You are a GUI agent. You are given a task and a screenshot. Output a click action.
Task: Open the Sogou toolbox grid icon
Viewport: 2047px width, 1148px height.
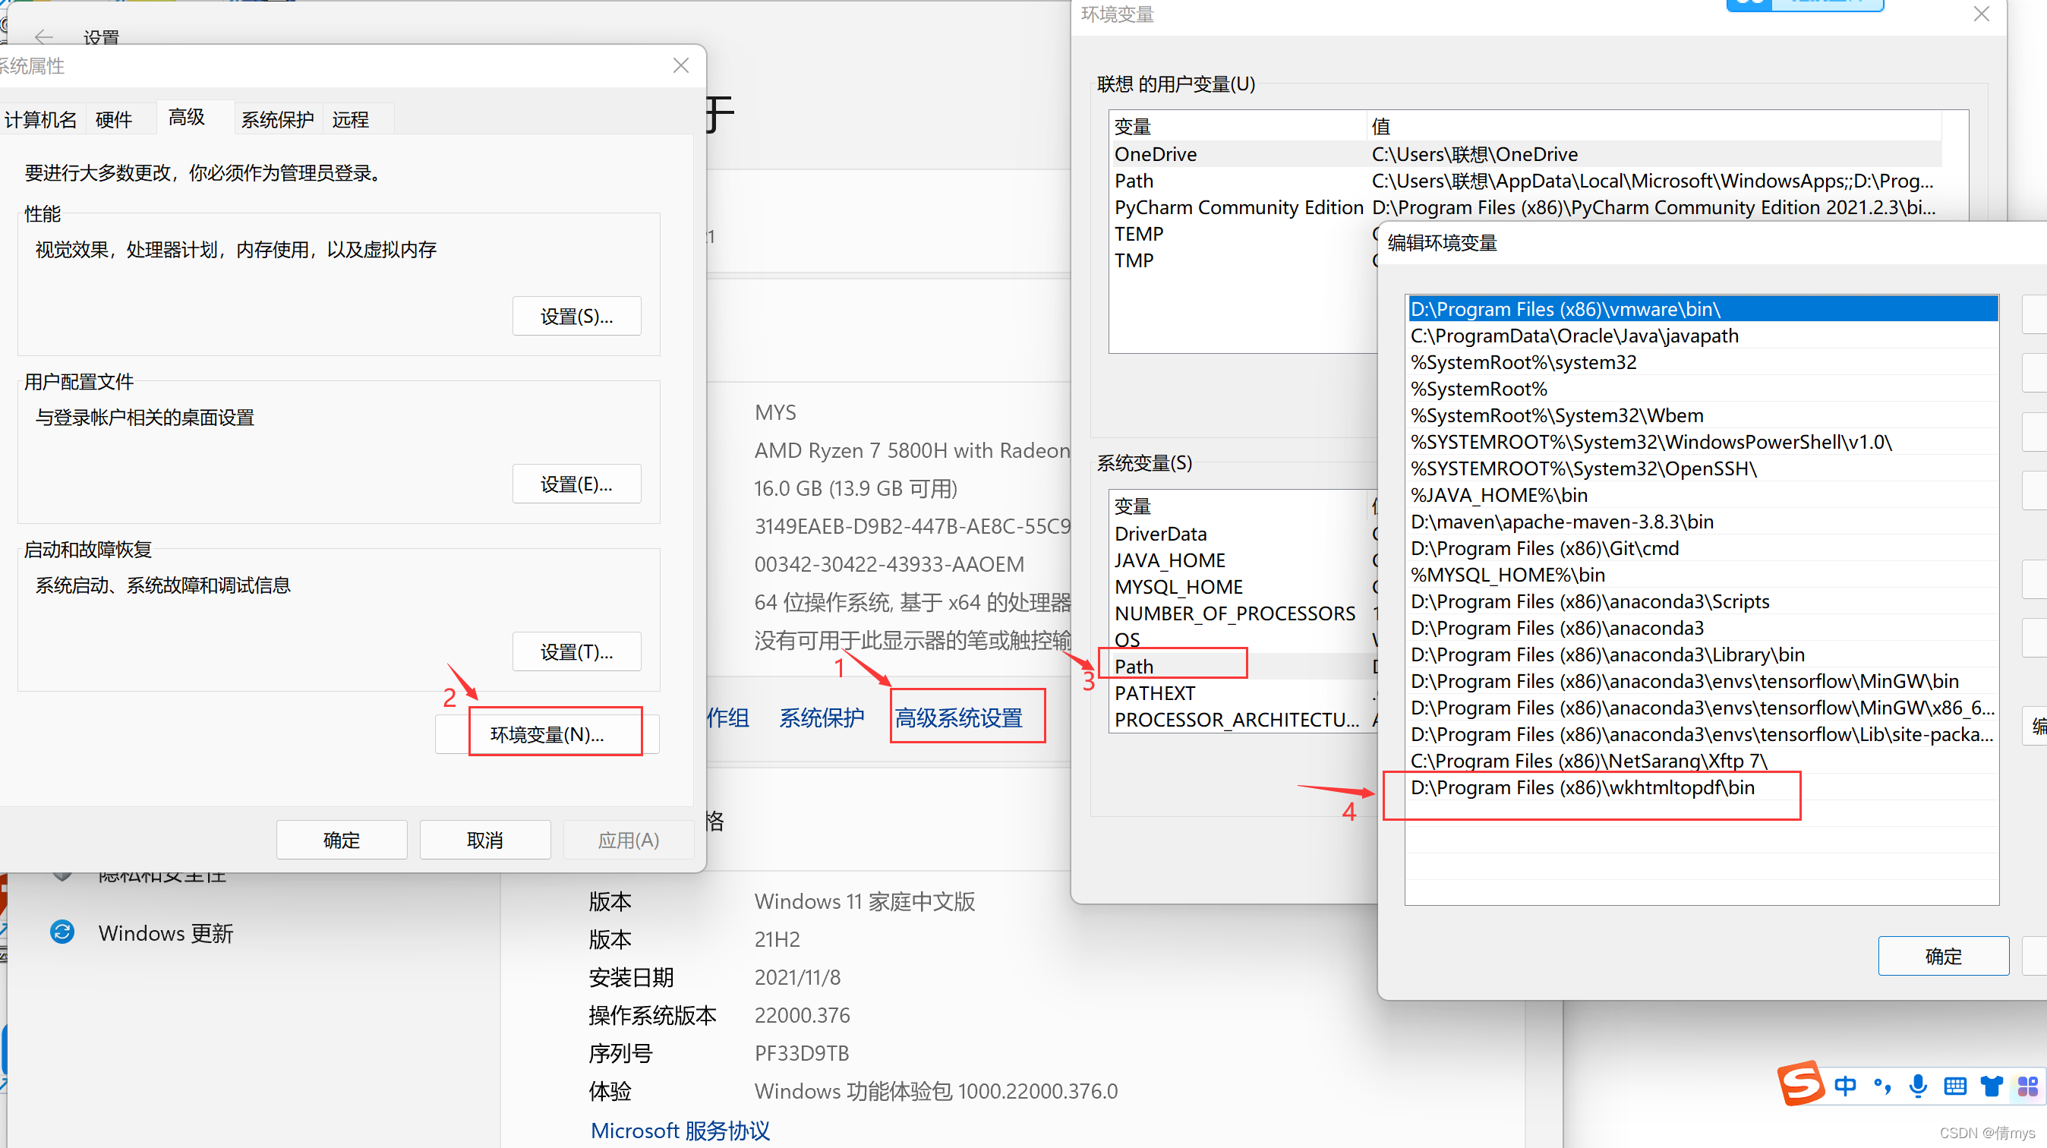click(x=2028, y=1086)
